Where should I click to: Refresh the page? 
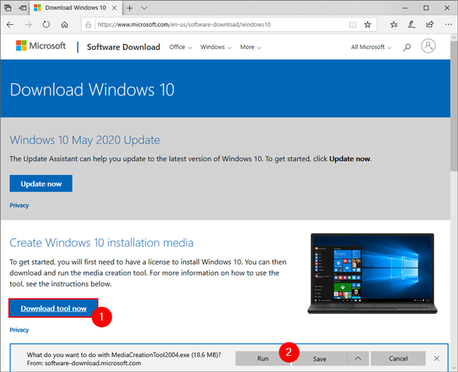click(x=46, y=25)
